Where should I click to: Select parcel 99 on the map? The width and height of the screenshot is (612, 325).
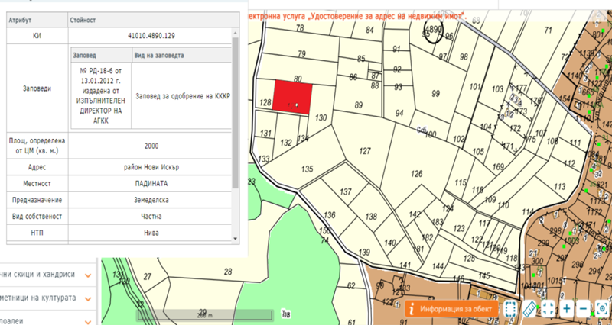pos(435,94)
